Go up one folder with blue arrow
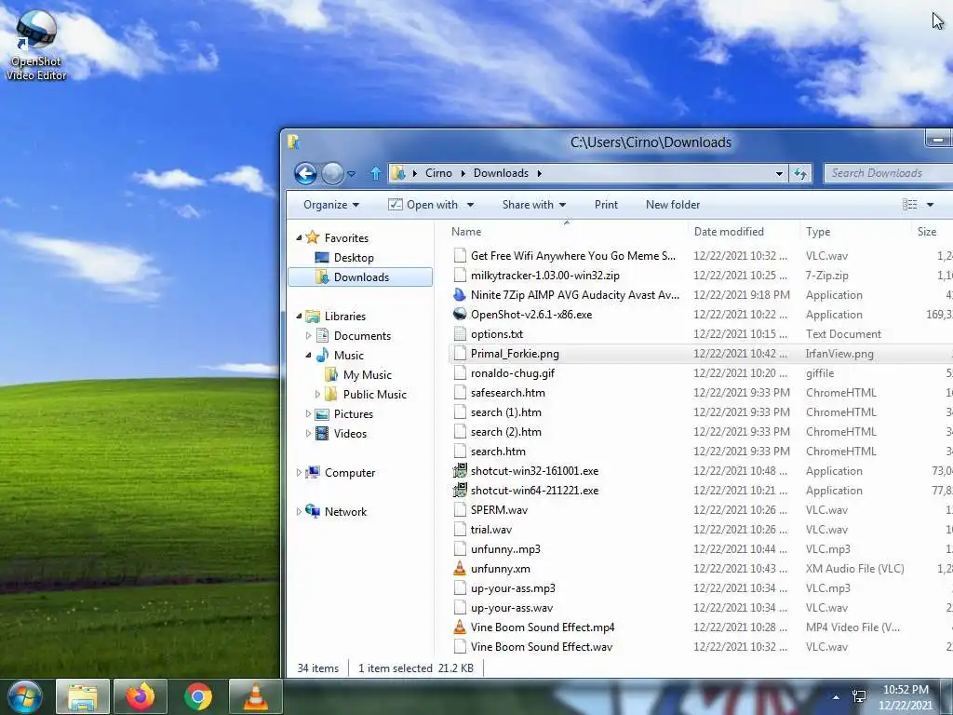The width and height of the screenshot is (953, 715). (376, 174)
